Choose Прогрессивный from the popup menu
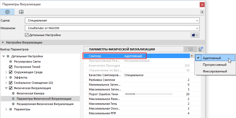 tap(215, 65)
